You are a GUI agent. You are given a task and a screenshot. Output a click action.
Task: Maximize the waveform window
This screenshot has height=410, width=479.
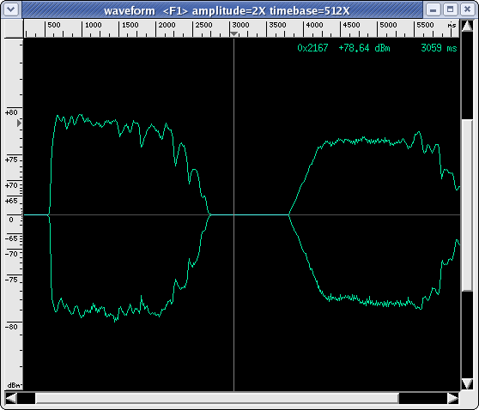[450, 9]
